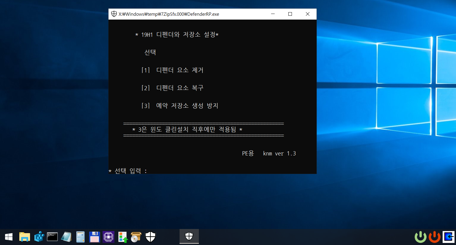Click the red power icon in tray
This screenshot has height=245, width=456.
tap(435, 237)
